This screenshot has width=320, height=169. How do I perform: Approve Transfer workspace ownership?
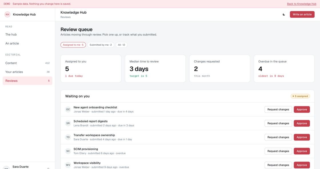(x=302, y=137)
